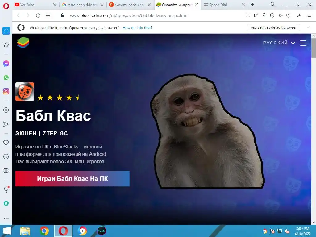The height and width of the screenshot is (237, 316).
Task: Open the BlueStacks logo home link
Action: (x=23, y=43)
